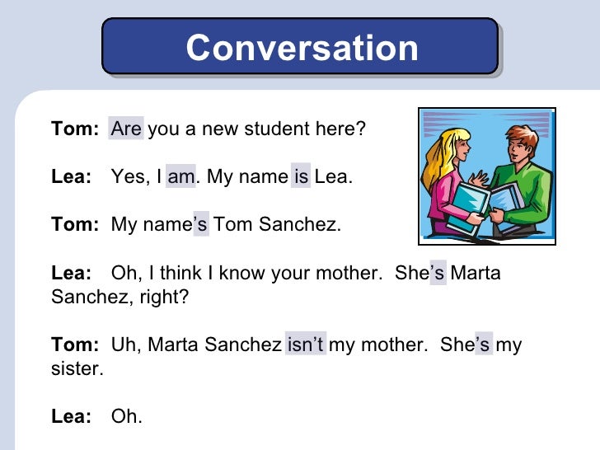Click the phrase "new student here?"
600x450 pixels.
click(284, 129)
